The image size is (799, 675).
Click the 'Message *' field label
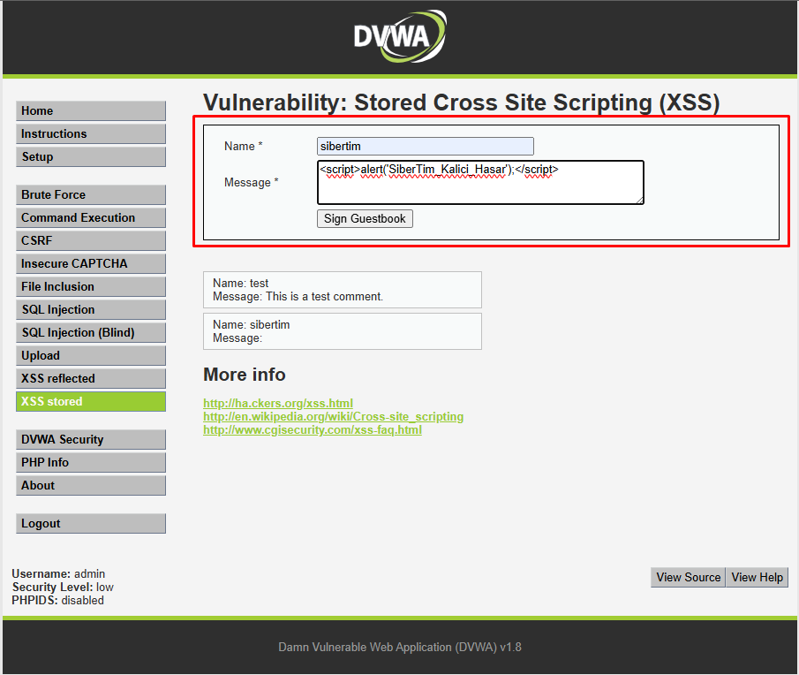[252, 183]
